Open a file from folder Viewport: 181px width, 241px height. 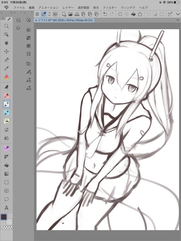[70, 14]
